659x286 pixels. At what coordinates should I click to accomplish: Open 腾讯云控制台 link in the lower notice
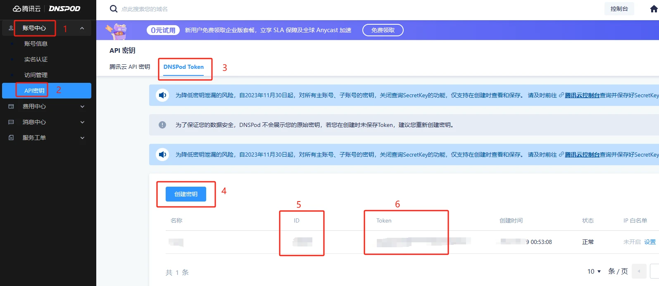pyautogui.click(x=582, y=155)
